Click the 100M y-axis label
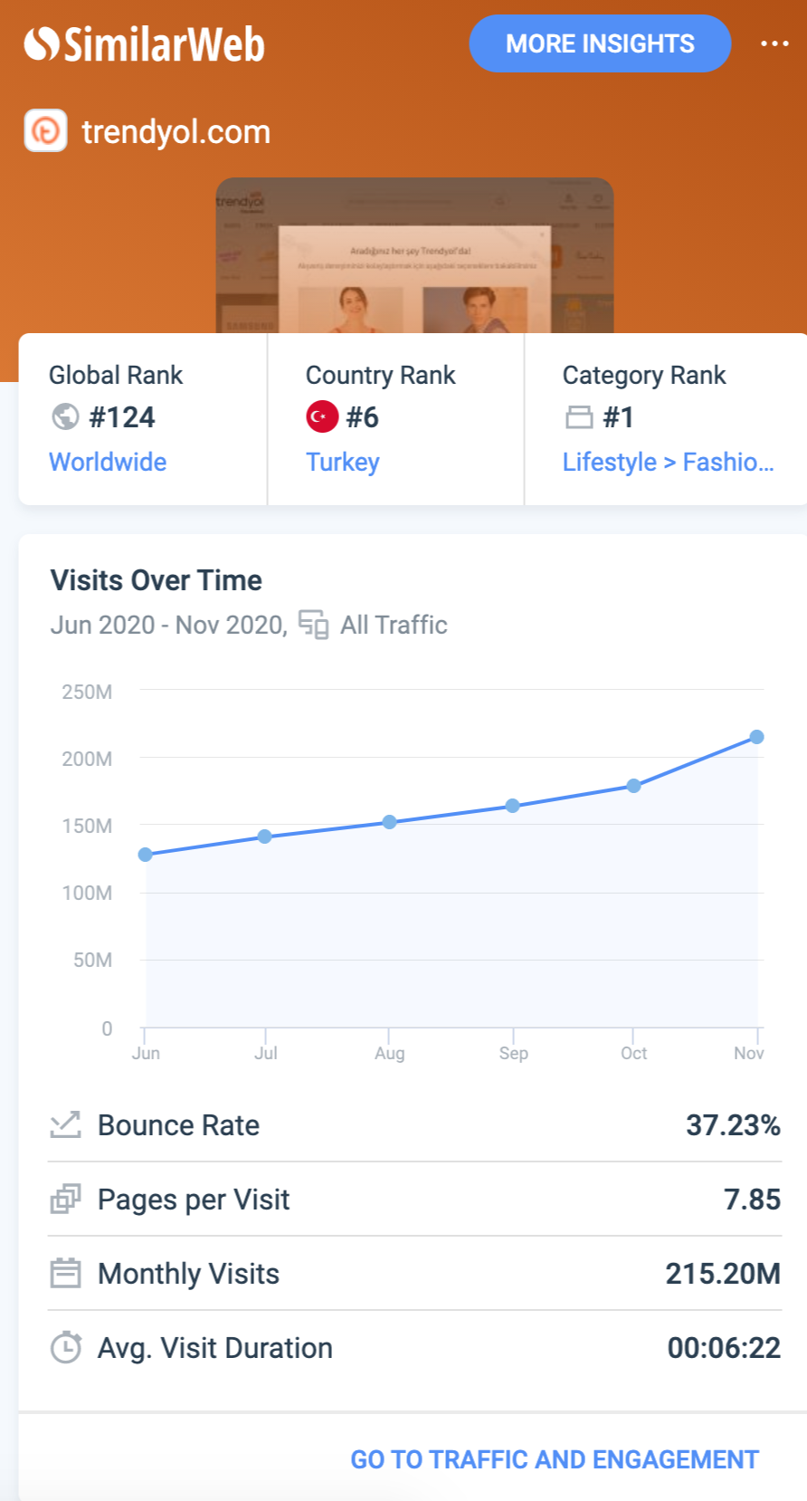 pyautogui.click(x=87, y=893)
